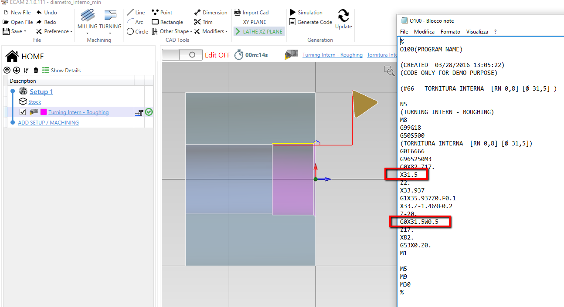Image resolution: width=564 pixels, height=307 pixels.
Task: Open Notepad's File menu
Action: pos(404,32)
